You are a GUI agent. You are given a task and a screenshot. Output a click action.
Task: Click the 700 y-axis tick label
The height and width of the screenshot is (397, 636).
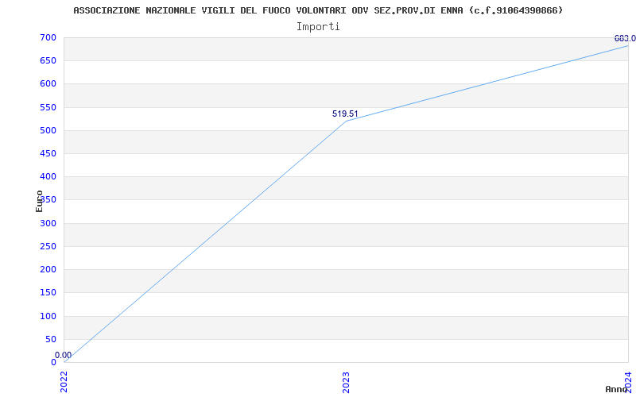[48, 37]
